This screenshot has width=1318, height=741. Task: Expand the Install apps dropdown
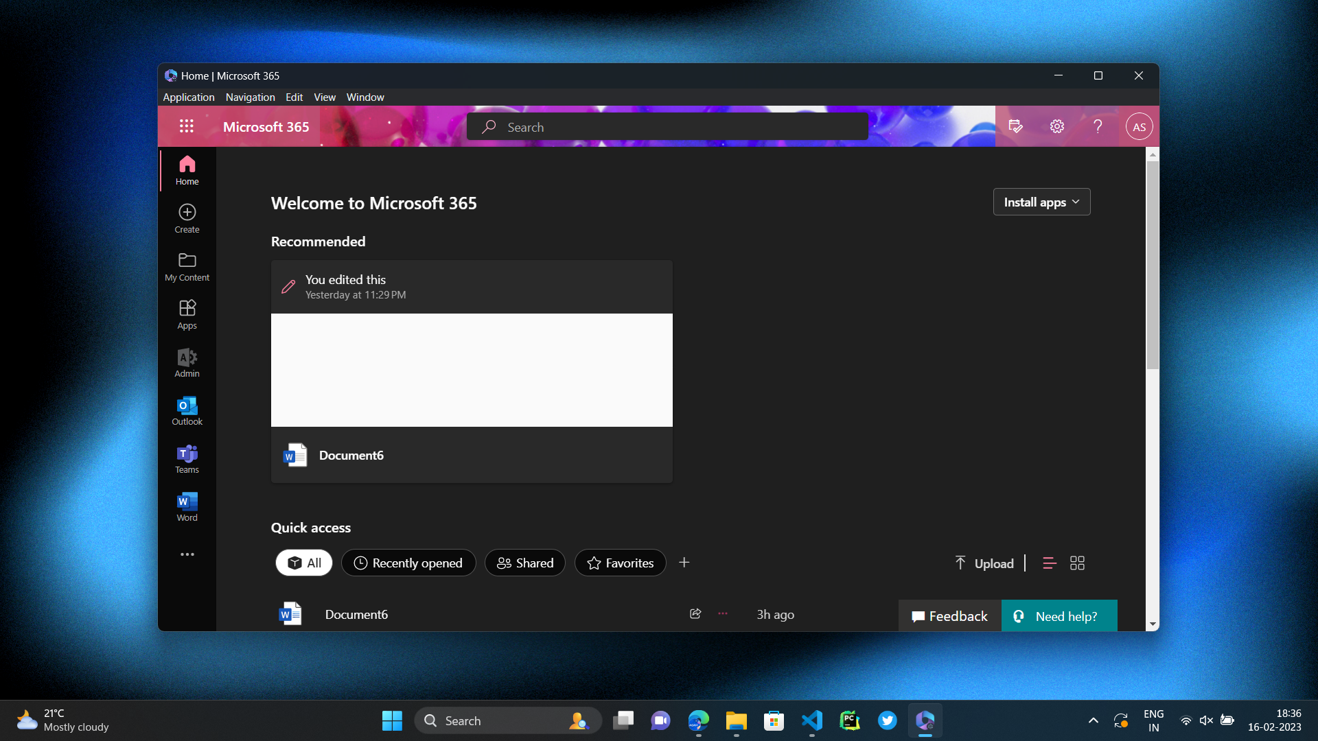[1041, 202]
